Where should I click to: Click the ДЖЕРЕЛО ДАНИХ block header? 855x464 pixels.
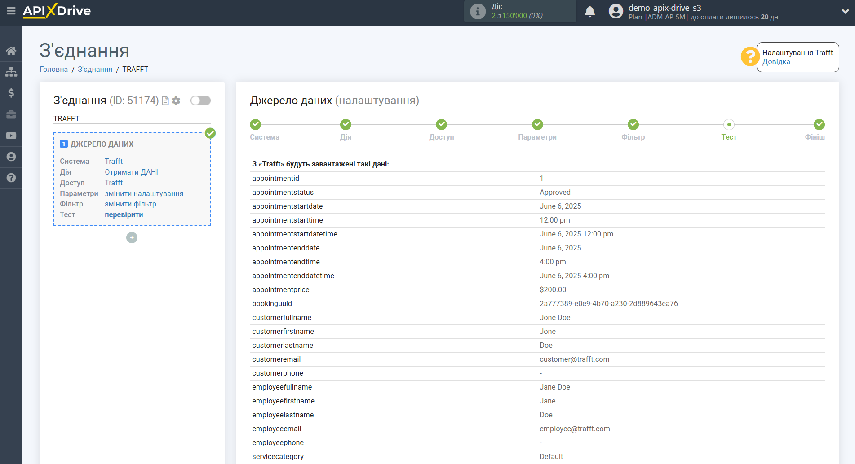102,144
